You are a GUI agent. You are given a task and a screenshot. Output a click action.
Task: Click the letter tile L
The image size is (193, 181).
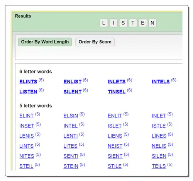tap(103, 23)
